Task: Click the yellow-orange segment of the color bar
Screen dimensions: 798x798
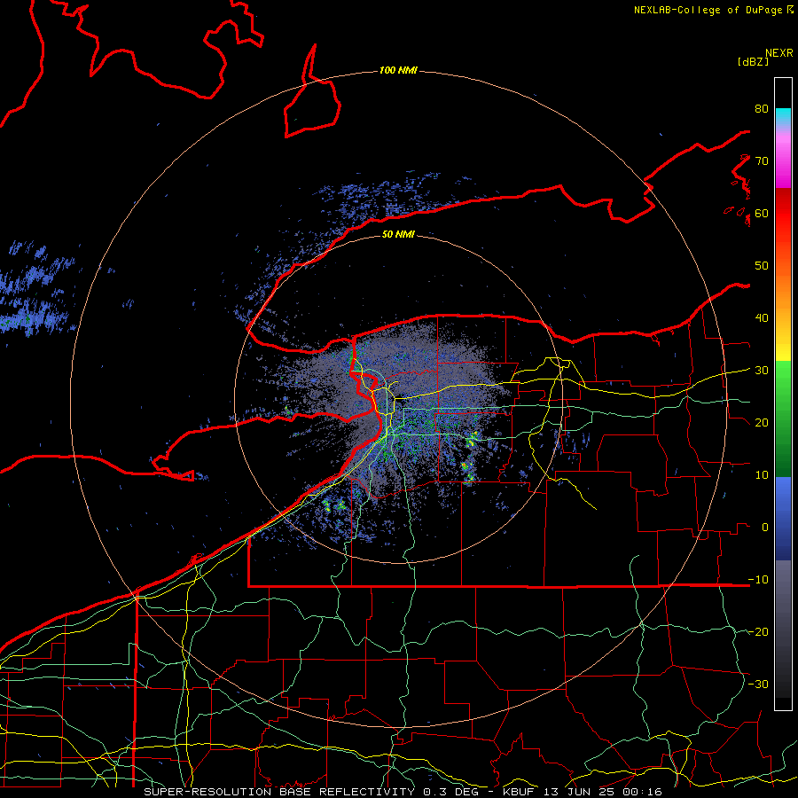Action: [x=783, y=316]
